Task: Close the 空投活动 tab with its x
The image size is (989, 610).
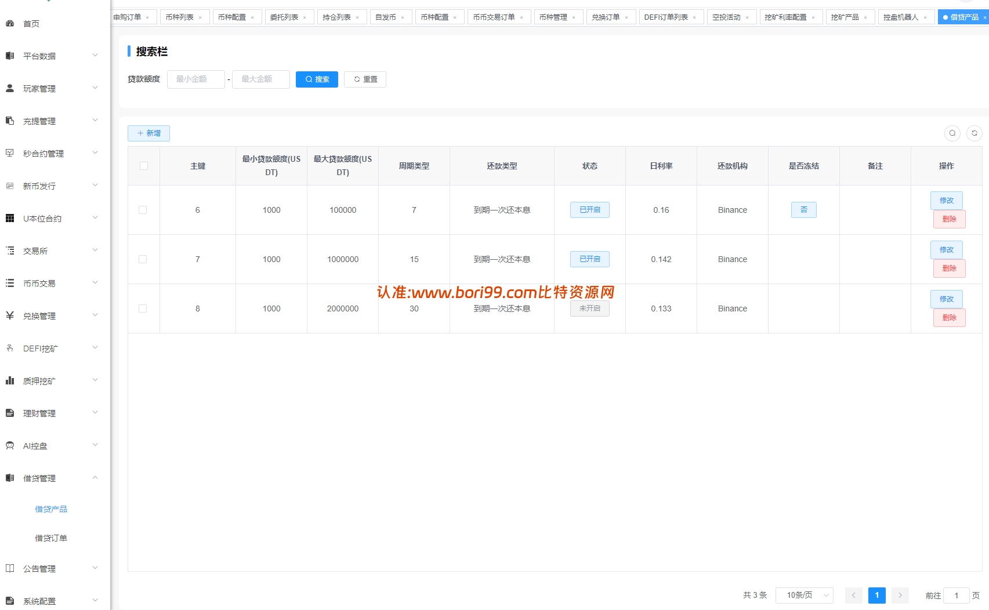Action: click(x=747, y=17)
